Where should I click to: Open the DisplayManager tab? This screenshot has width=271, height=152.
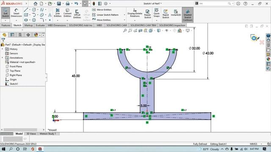(x=36, y=35)
